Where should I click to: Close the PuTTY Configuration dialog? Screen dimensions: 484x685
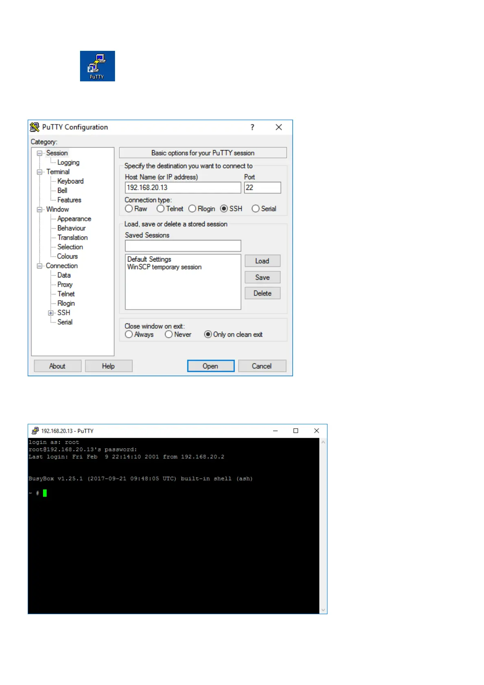coord(279,127)
